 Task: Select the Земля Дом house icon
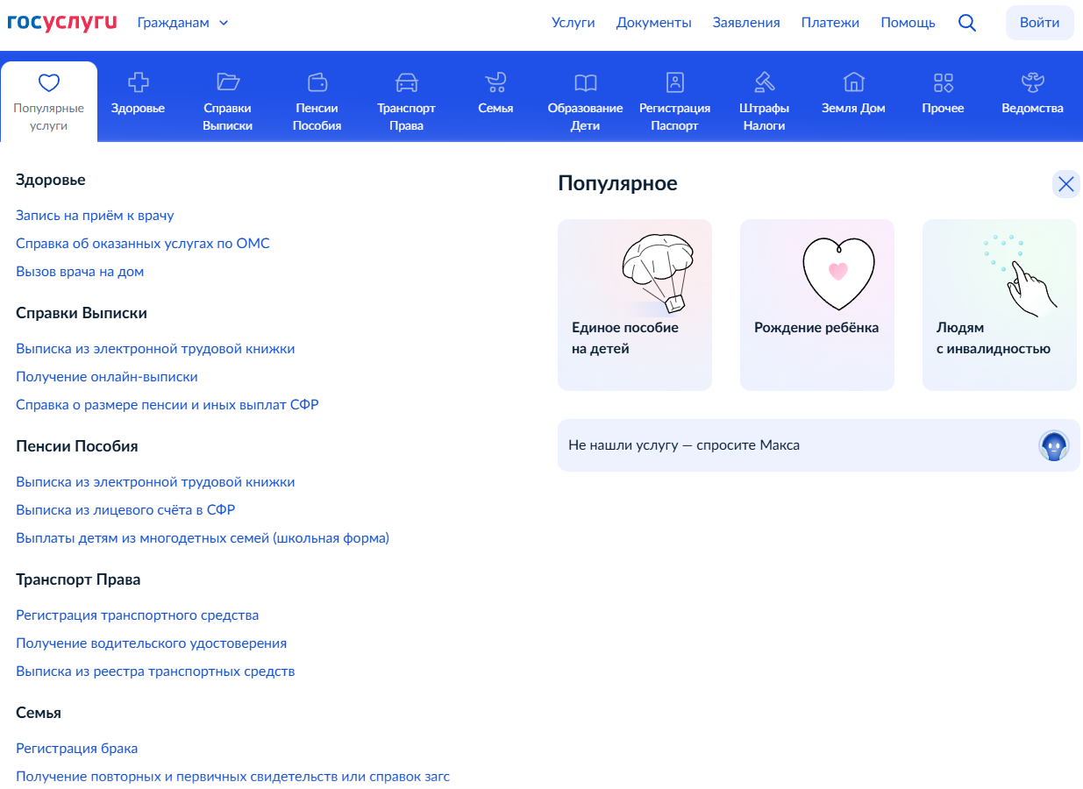pos(853,82)
